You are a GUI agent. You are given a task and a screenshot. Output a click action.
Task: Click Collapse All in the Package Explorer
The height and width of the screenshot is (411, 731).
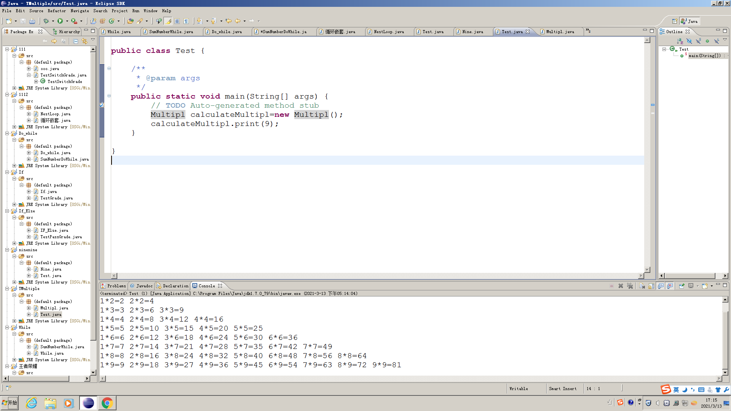pyautogui.click(x=76, y=41)
